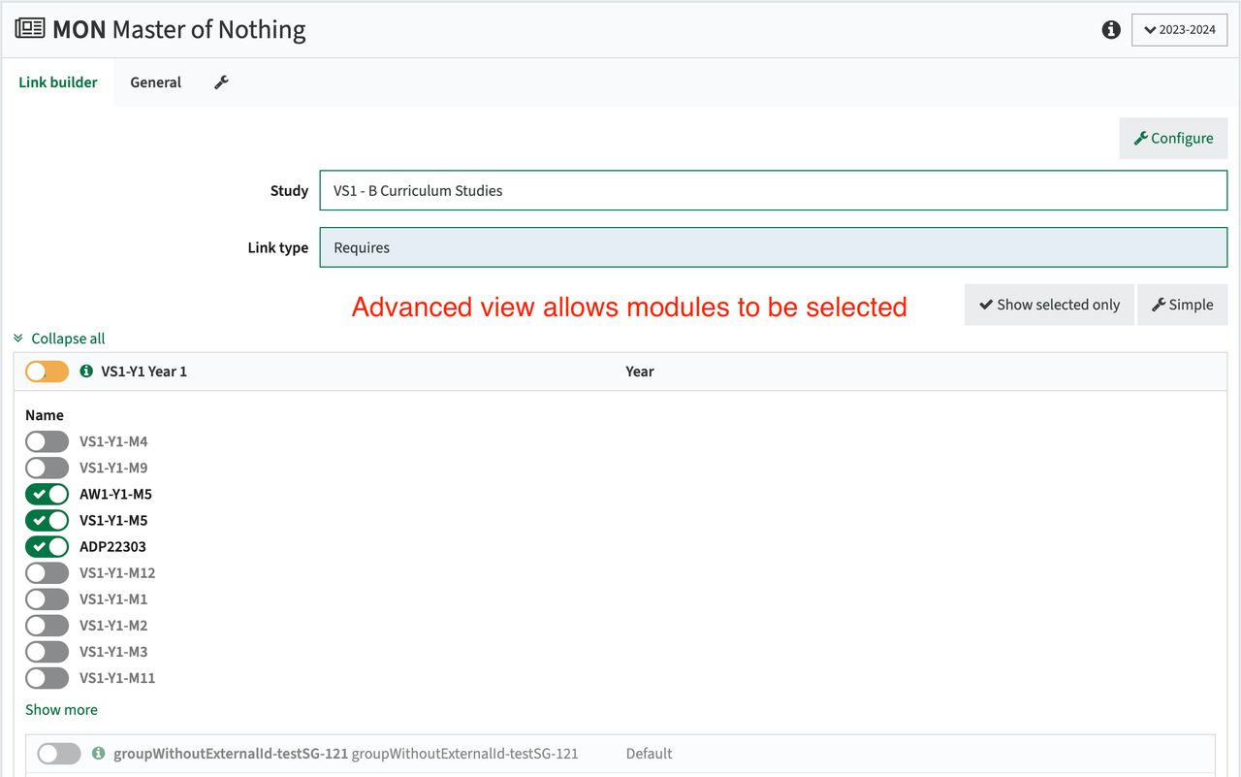
Task: Enable the VS1-Y1-M3 module toggle
Action: [48, 651]
